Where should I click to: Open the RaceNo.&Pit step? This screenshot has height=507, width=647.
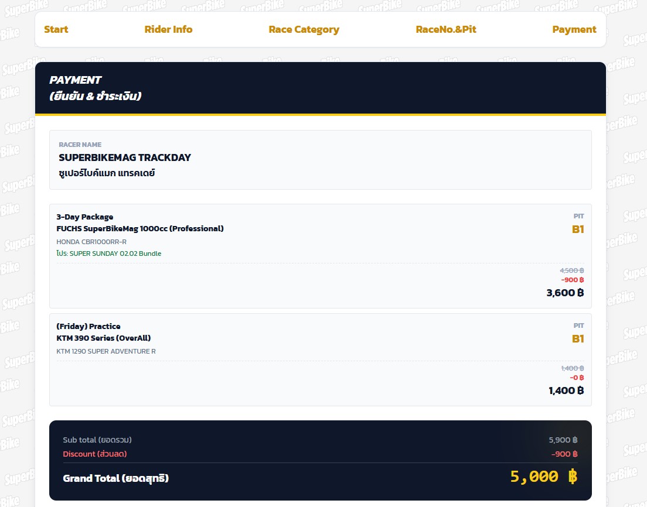[445, 29]
